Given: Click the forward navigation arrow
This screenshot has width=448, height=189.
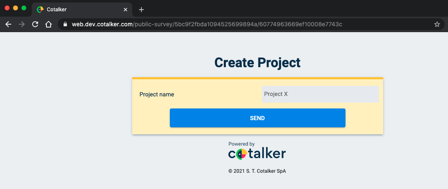Looking at the screenshot, I should coord(22,25).
